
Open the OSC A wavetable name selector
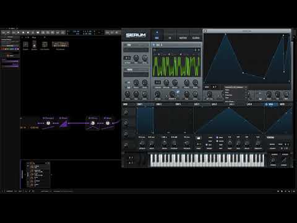point(174,50)
